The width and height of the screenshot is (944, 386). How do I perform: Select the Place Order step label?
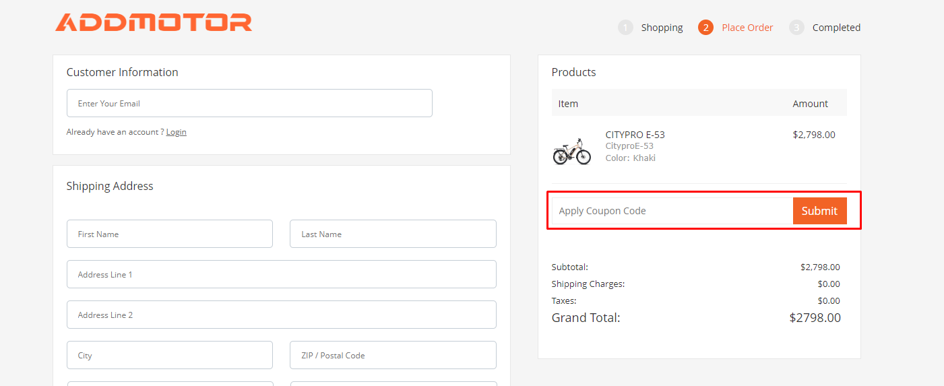coord(747,28)
